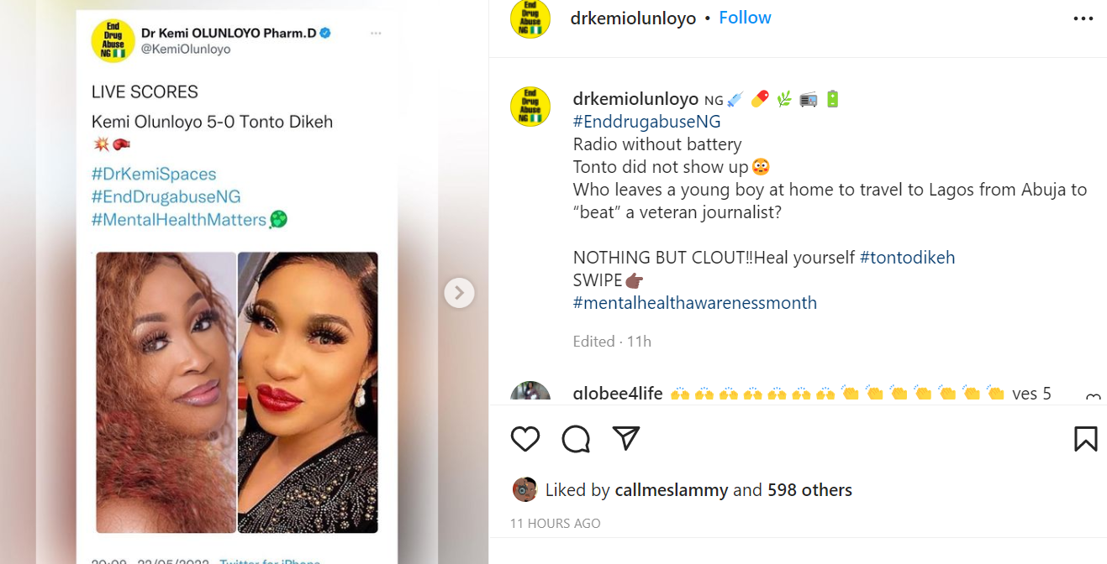This screenshot has height=564, width=1107.
Task: Share post via paper plane icon
Action: pos(626,438)
